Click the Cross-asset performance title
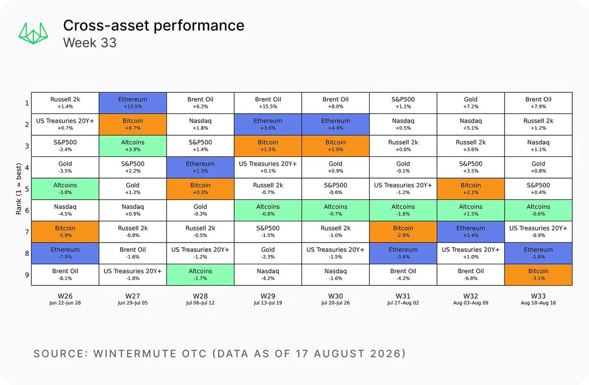 point(154,26)
